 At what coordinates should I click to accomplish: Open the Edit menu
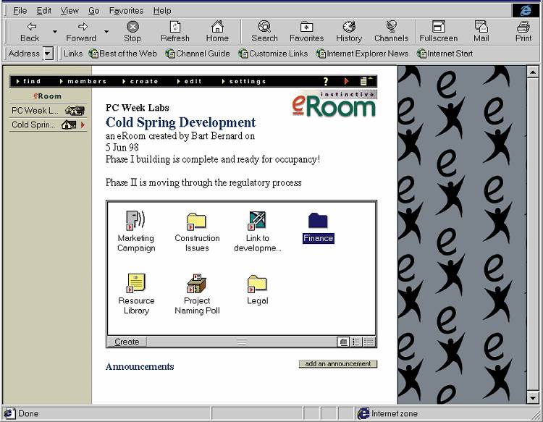44,11
